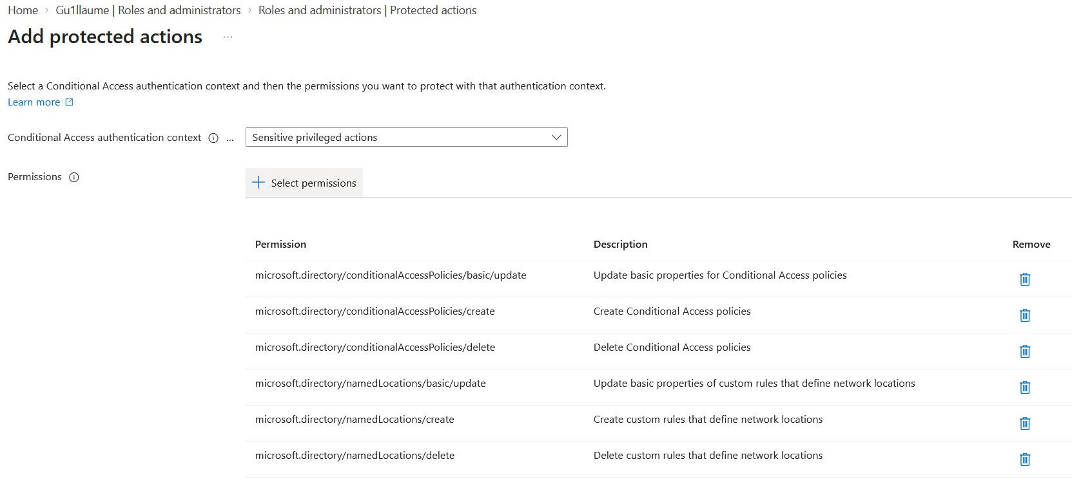Select text microsoft.directory/conditionalAccessPolicies/basic/update
Viewport: 1072px width, 482px height.
click(x=391, y=275)
